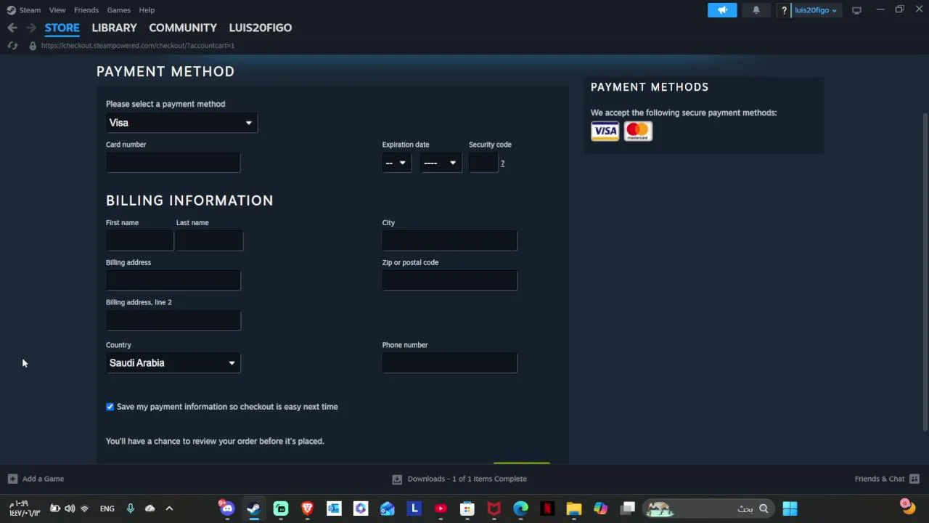Expand the luis20figo account menu
The image size is (929, 523).
(816, 10)
